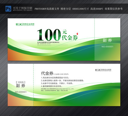Click header text PHOTOSHOP高清源文件
Viewport: 128px width, 116px height.
[47, 9]
